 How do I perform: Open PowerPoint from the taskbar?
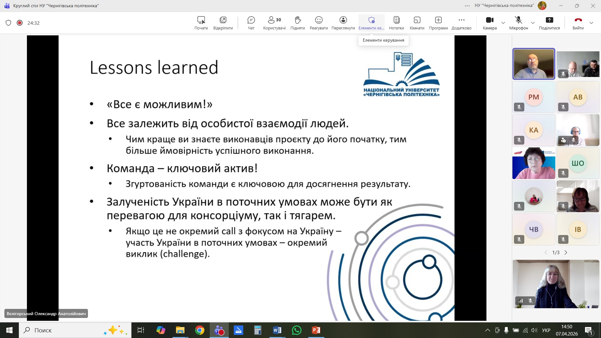[316, 330]
